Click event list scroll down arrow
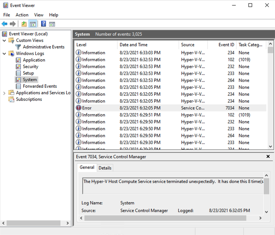Image resolution: width=275 pixels, height=235 pixels. tap(270, 147)
